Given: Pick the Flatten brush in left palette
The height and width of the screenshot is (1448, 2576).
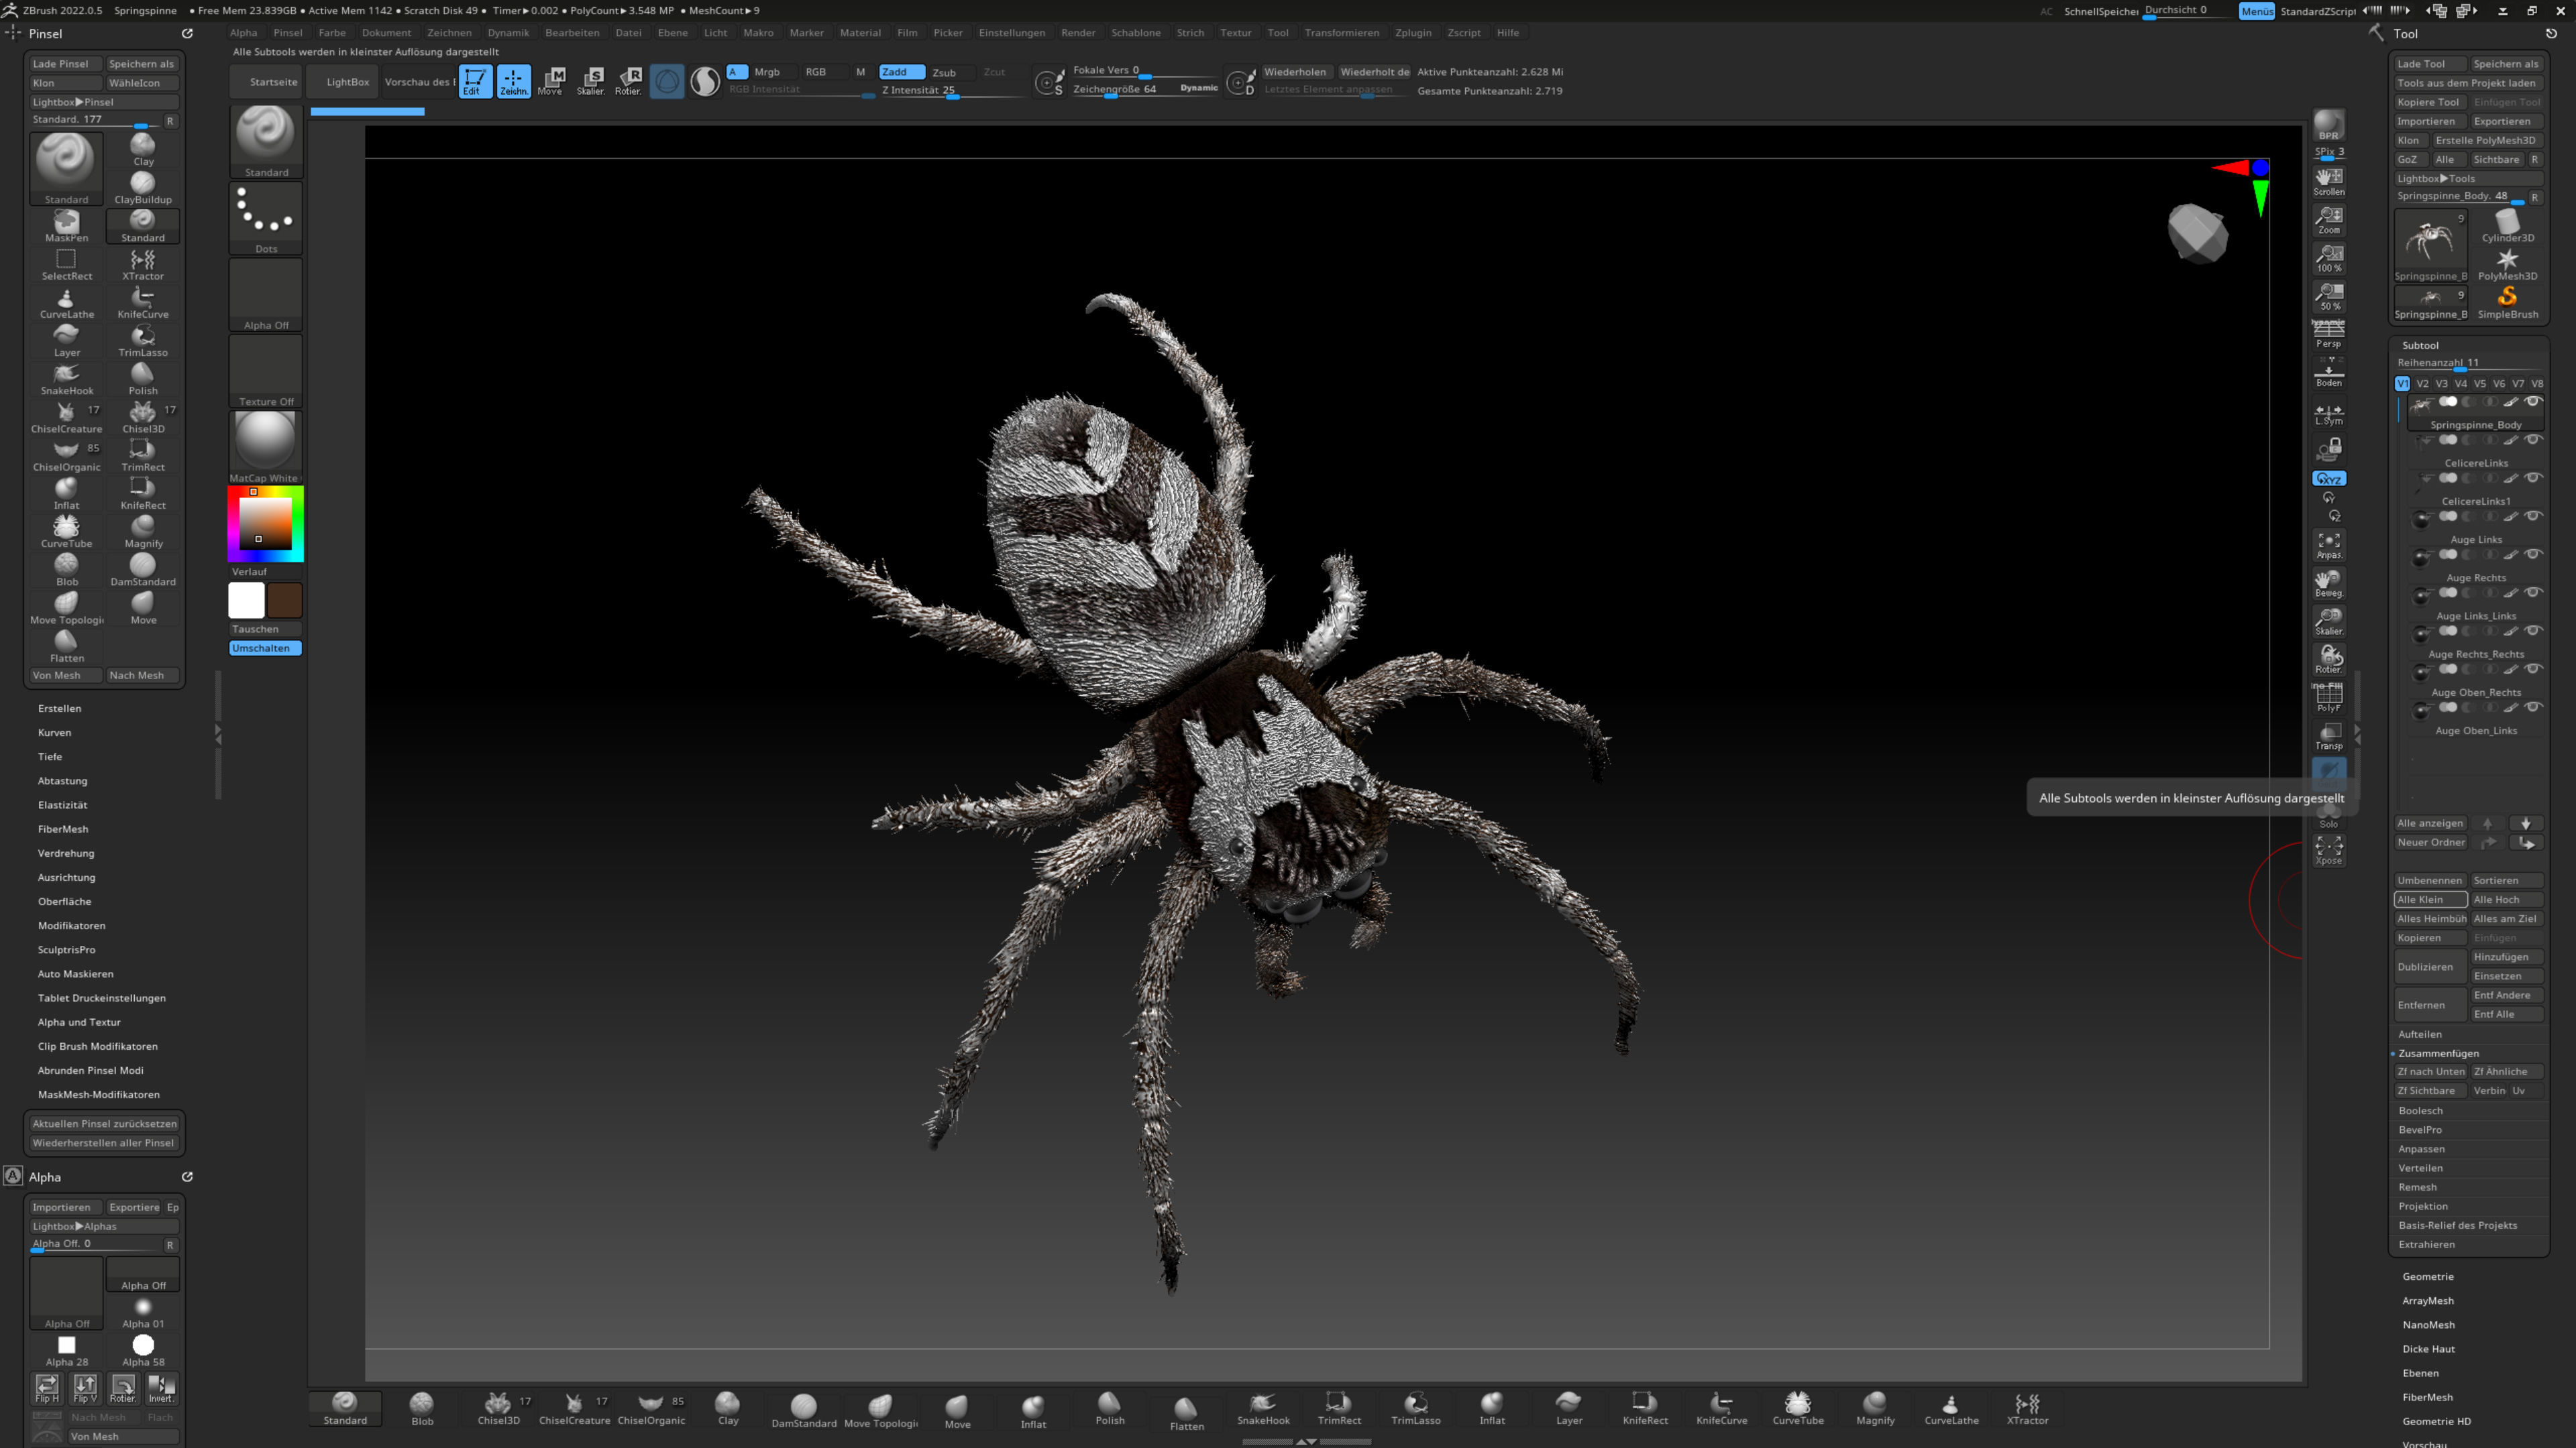Looking at the screenshot, I should (67, 646).
